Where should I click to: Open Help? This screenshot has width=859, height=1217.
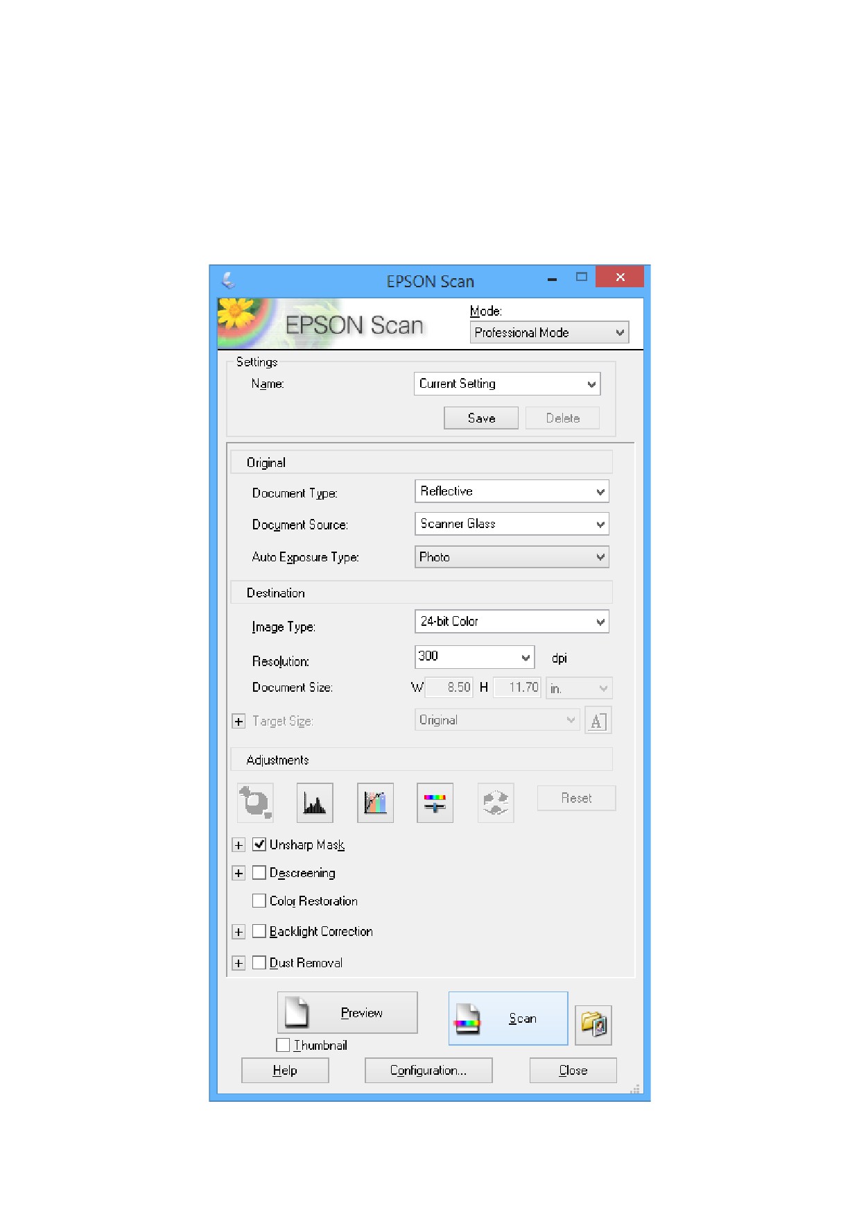(x=285, y=1070)
